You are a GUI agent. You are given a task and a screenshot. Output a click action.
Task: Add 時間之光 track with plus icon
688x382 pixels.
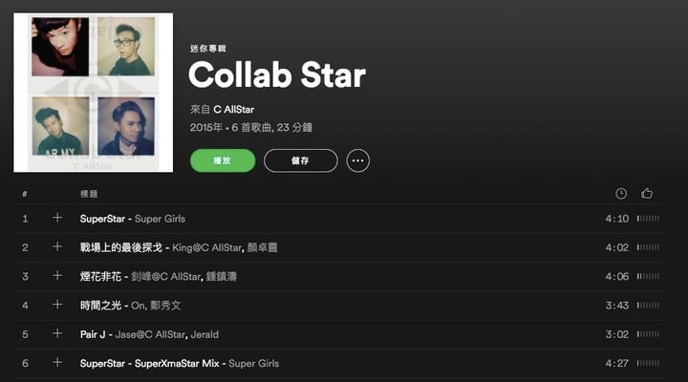tap(57, 305)
